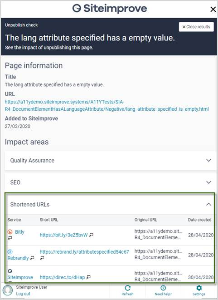Open the Need help? question icon
Viewport: 218px width, 300px height.
(163, 288)
